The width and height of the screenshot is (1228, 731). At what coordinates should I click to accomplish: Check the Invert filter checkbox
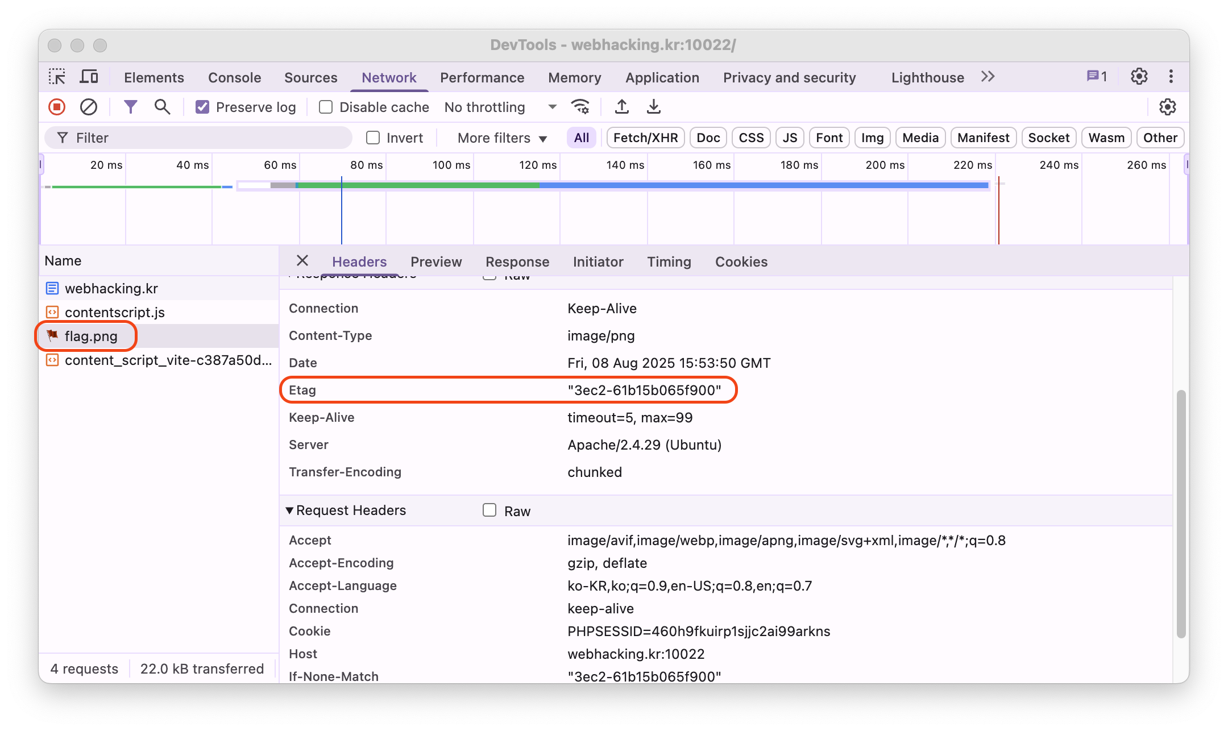click(373, 138)
